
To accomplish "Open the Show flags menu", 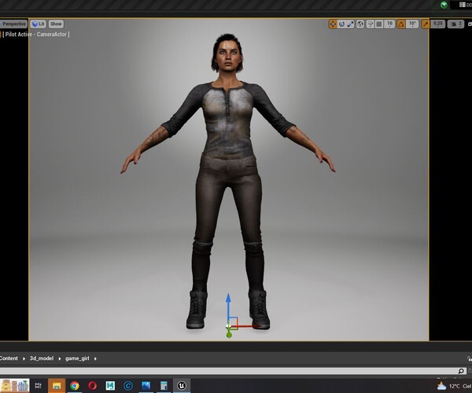I will pyautogui.click(x=56, y=24).
